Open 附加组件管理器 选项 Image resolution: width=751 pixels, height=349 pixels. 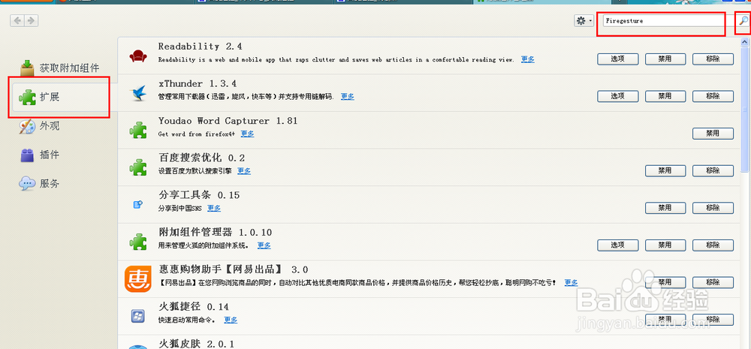618,245
